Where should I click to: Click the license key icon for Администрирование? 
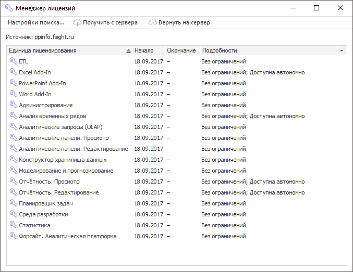[x=13, y=105]
